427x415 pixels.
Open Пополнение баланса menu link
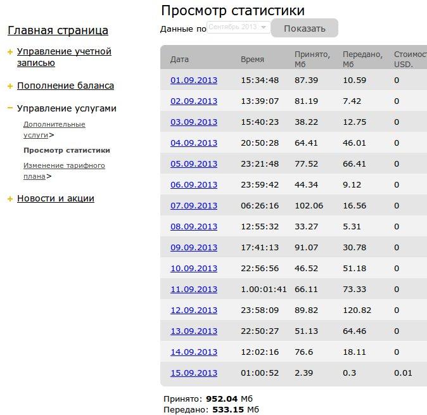tap(65, 86)
